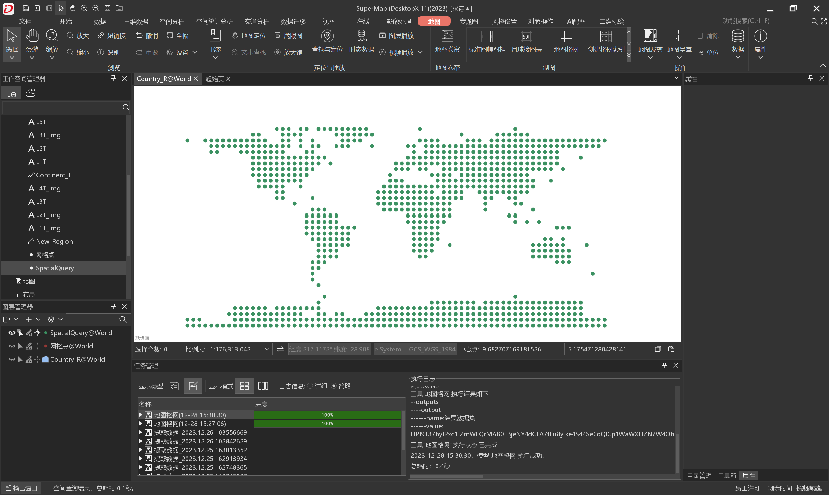Activate the 缩放 zoom tool
Viewport: 829px width, 495px height.
(52, 43)
